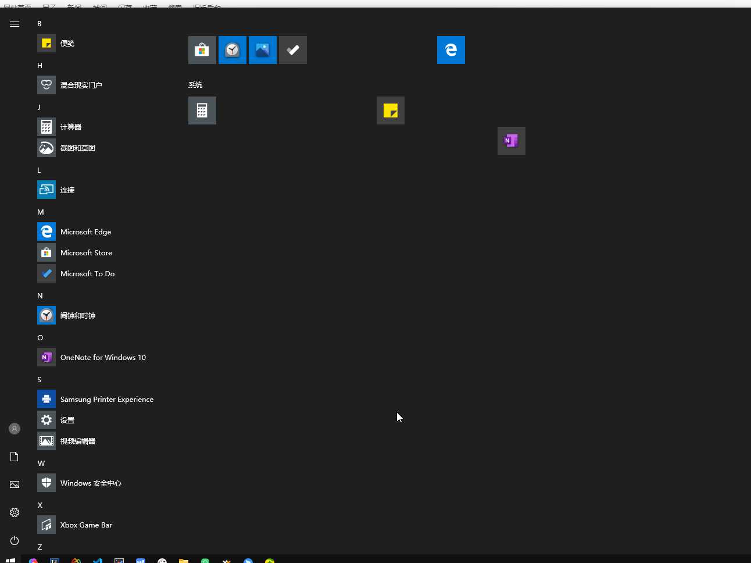
Task: Click the letter M section header
Action: (41, 212)
